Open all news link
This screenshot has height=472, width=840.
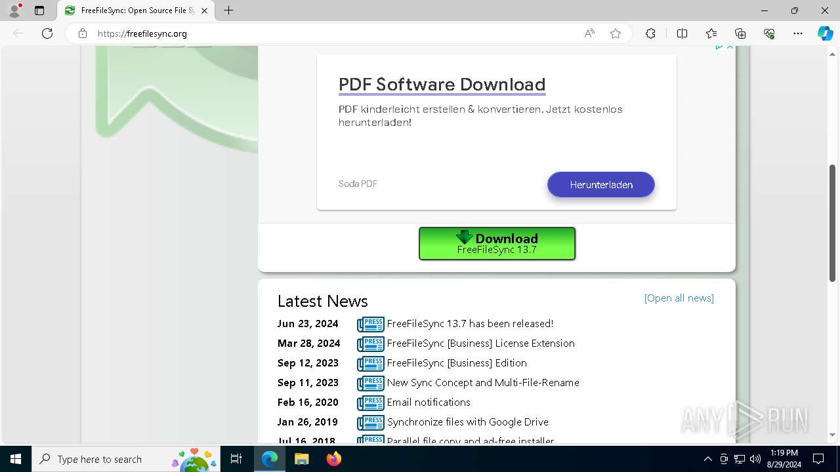click(679, 298)
